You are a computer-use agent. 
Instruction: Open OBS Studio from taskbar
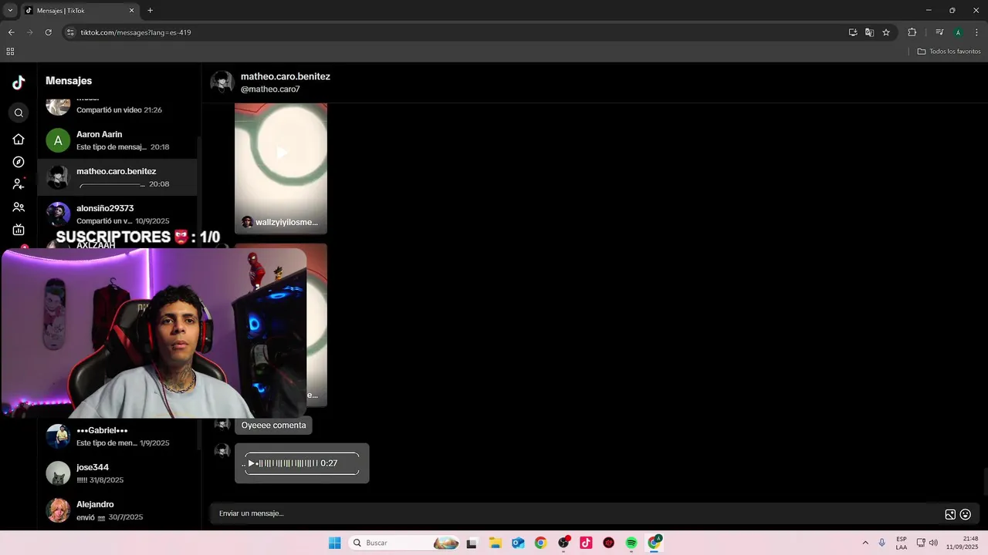pos(563,543)
